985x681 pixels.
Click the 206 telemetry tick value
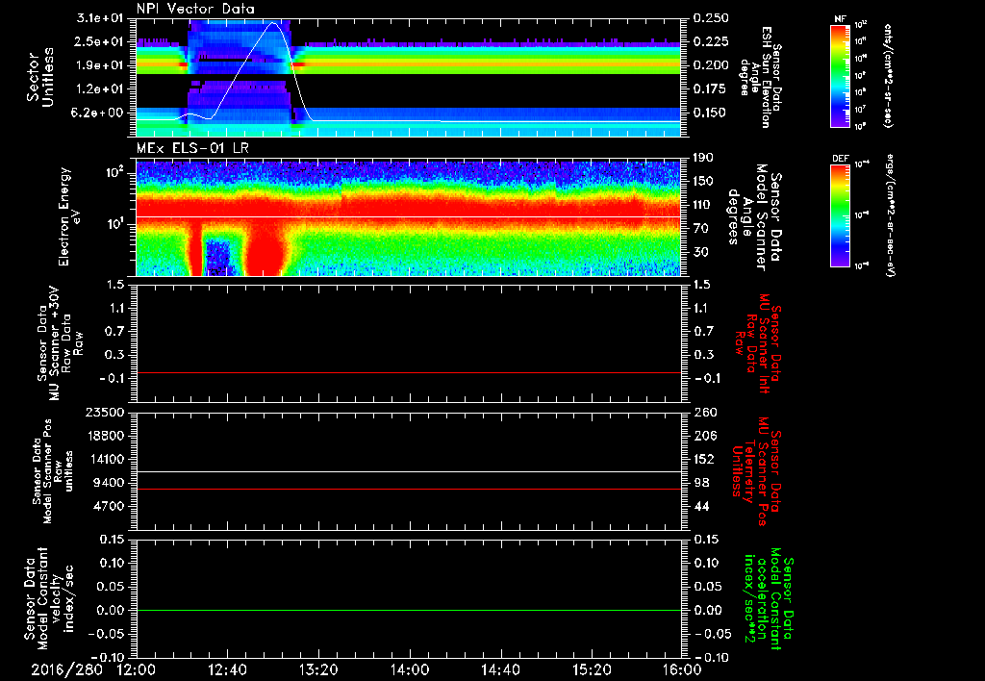coord(705,436)
